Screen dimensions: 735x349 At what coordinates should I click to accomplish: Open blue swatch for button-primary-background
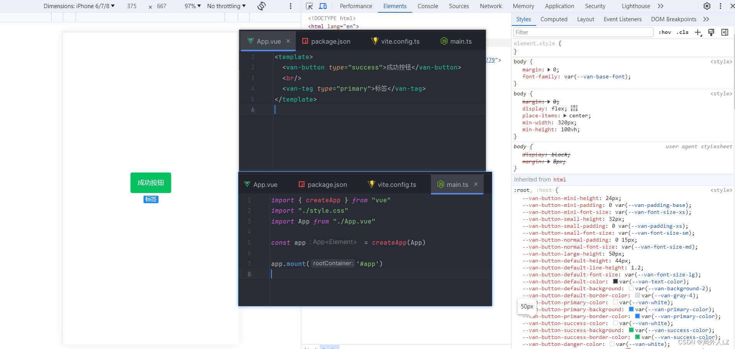click(631, 309)
